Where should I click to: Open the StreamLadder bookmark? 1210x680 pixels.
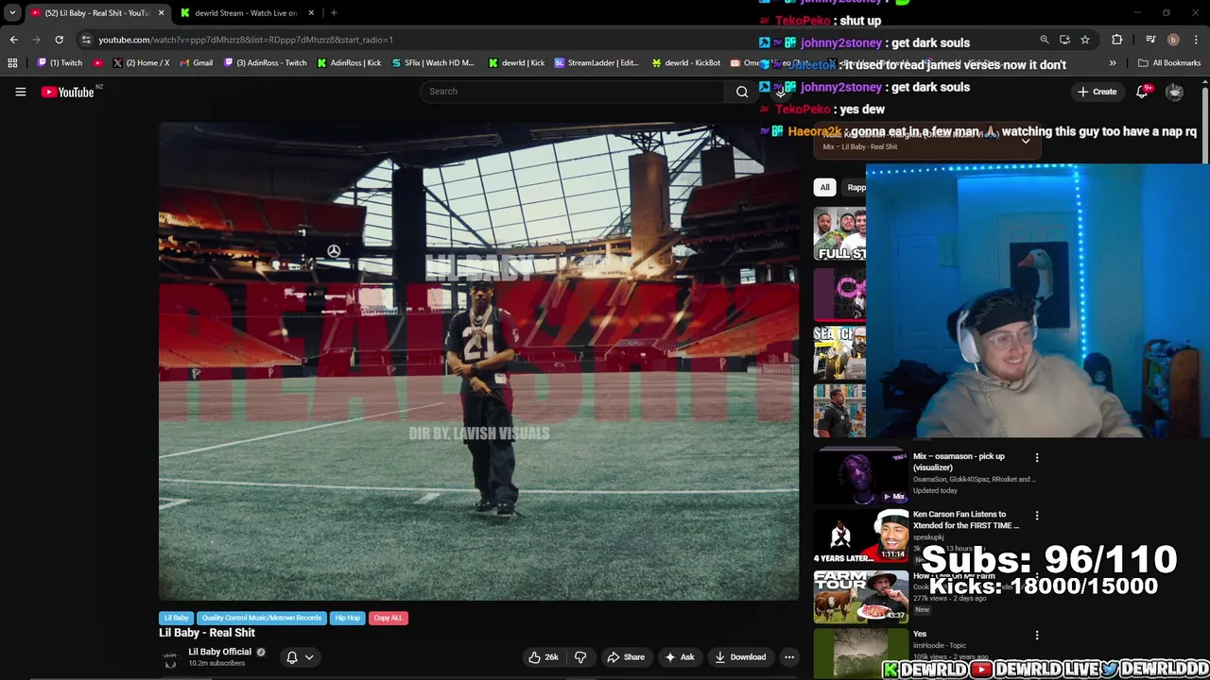click(x=596, y=63)
